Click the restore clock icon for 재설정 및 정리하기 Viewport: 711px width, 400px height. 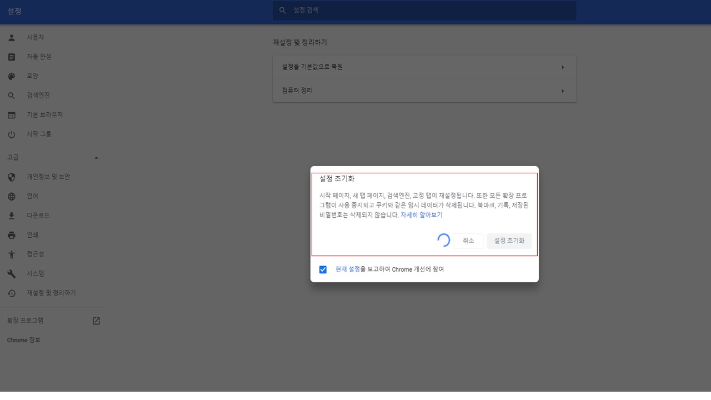[12, 293]
